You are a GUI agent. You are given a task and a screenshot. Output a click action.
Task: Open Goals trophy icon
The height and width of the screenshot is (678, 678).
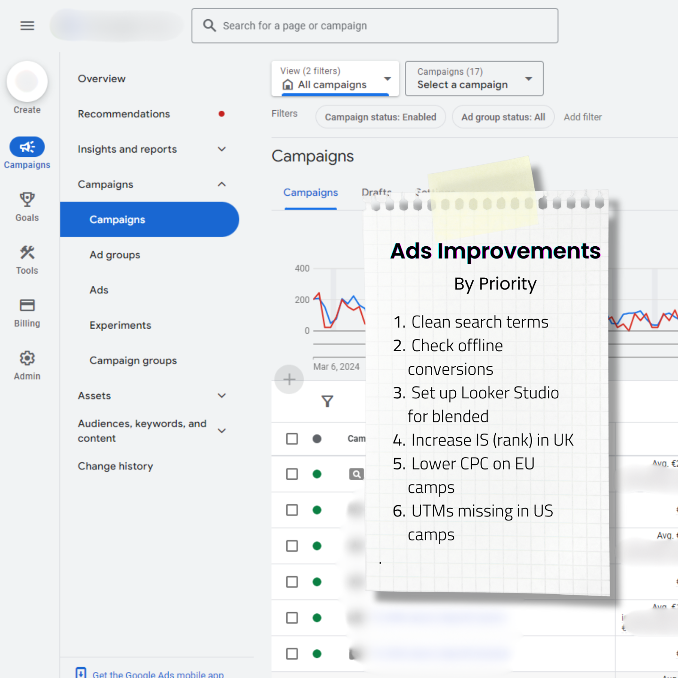click(27, 200)
